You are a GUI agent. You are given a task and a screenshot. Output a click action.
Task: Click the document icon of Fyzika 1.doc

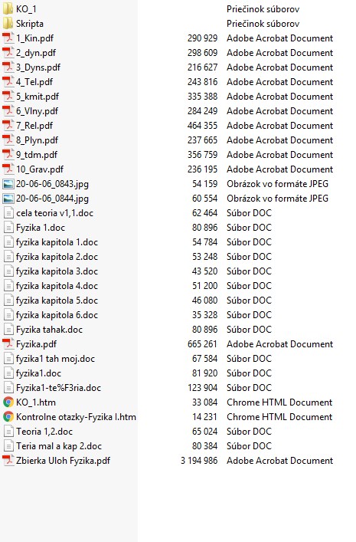8,228
